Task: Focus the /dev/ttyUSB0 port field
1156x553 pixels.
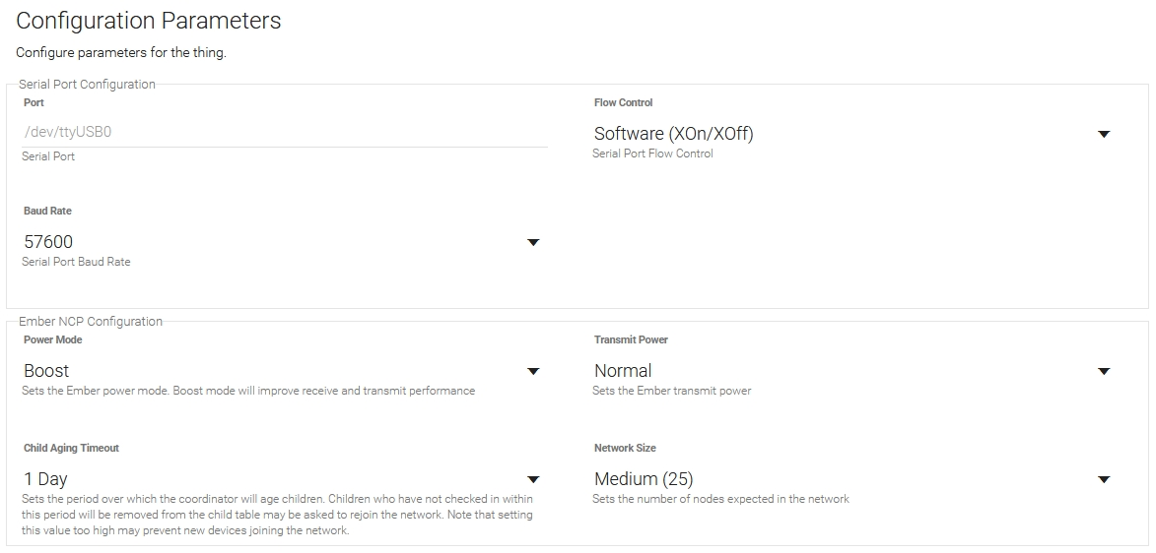Action: click(x=285, y=131)
